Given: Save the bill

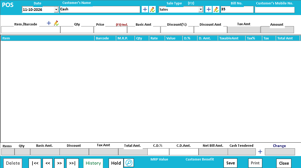Looking at the screenshot, I should 230,163.
